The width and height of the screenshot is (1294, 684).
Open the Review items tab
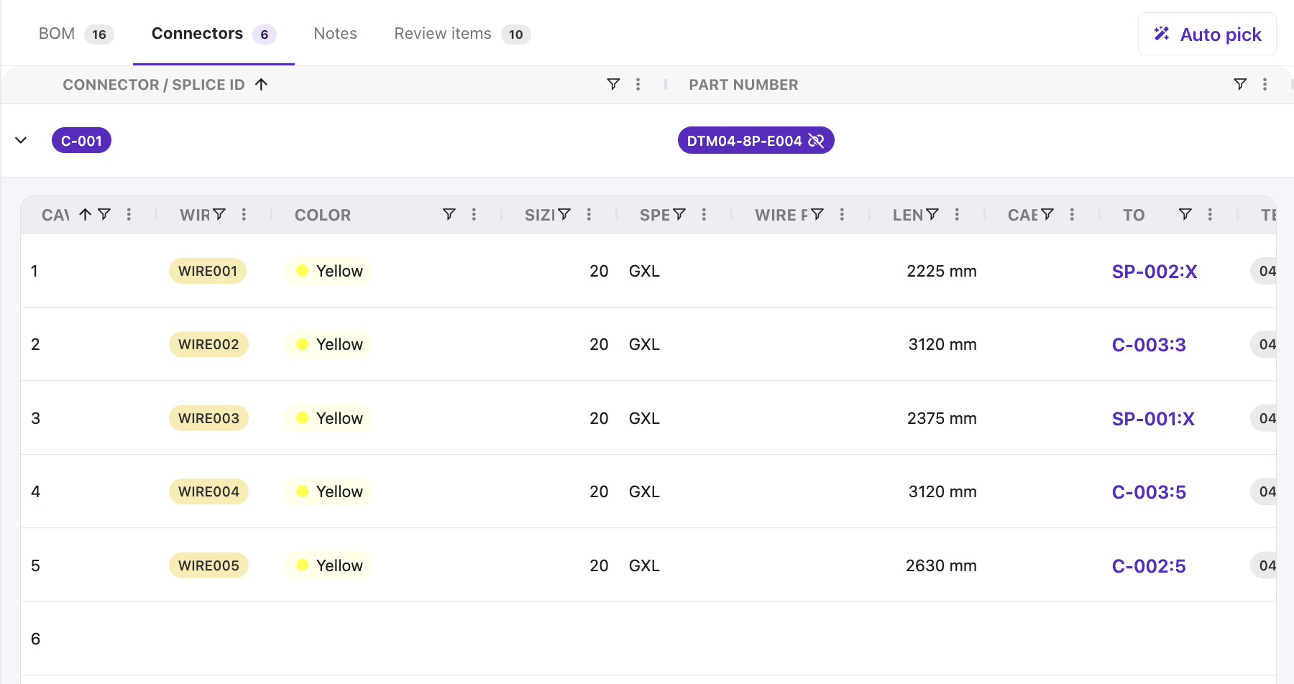pyautogui.click(x=462, y=34)
